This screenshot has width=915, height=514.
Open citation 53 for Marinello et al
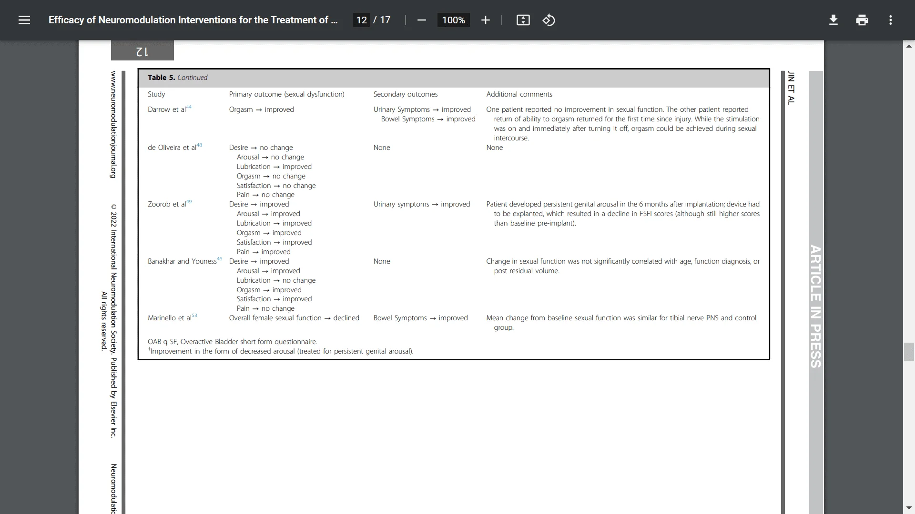coord(194,316)
